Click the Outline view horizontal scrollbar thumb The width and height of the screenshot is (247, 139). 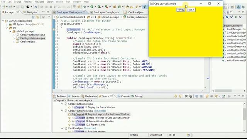223,91
